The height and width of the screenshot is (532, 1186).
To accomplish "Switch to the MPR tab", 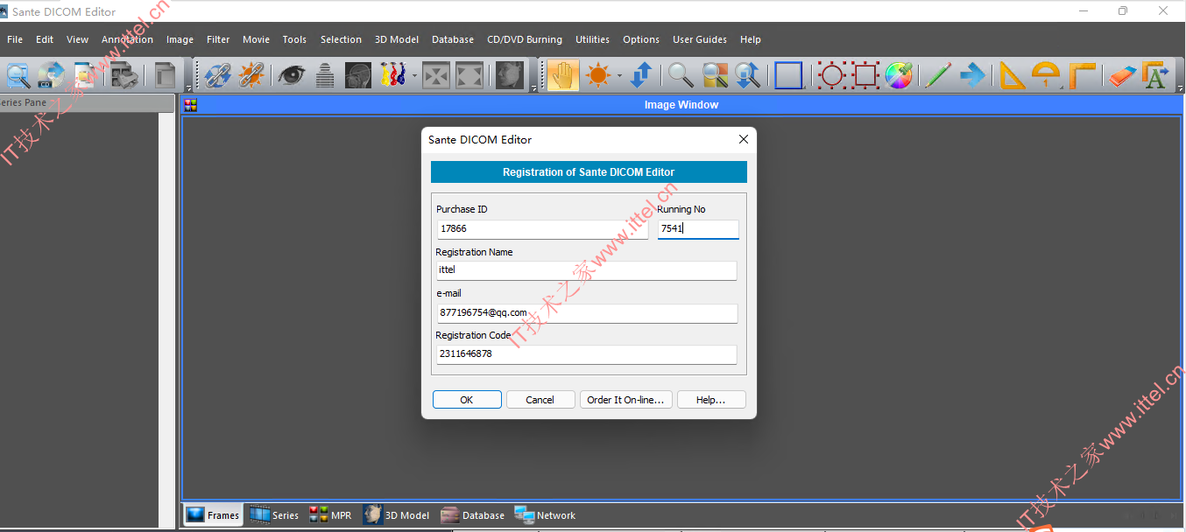I will coord(330,515).
